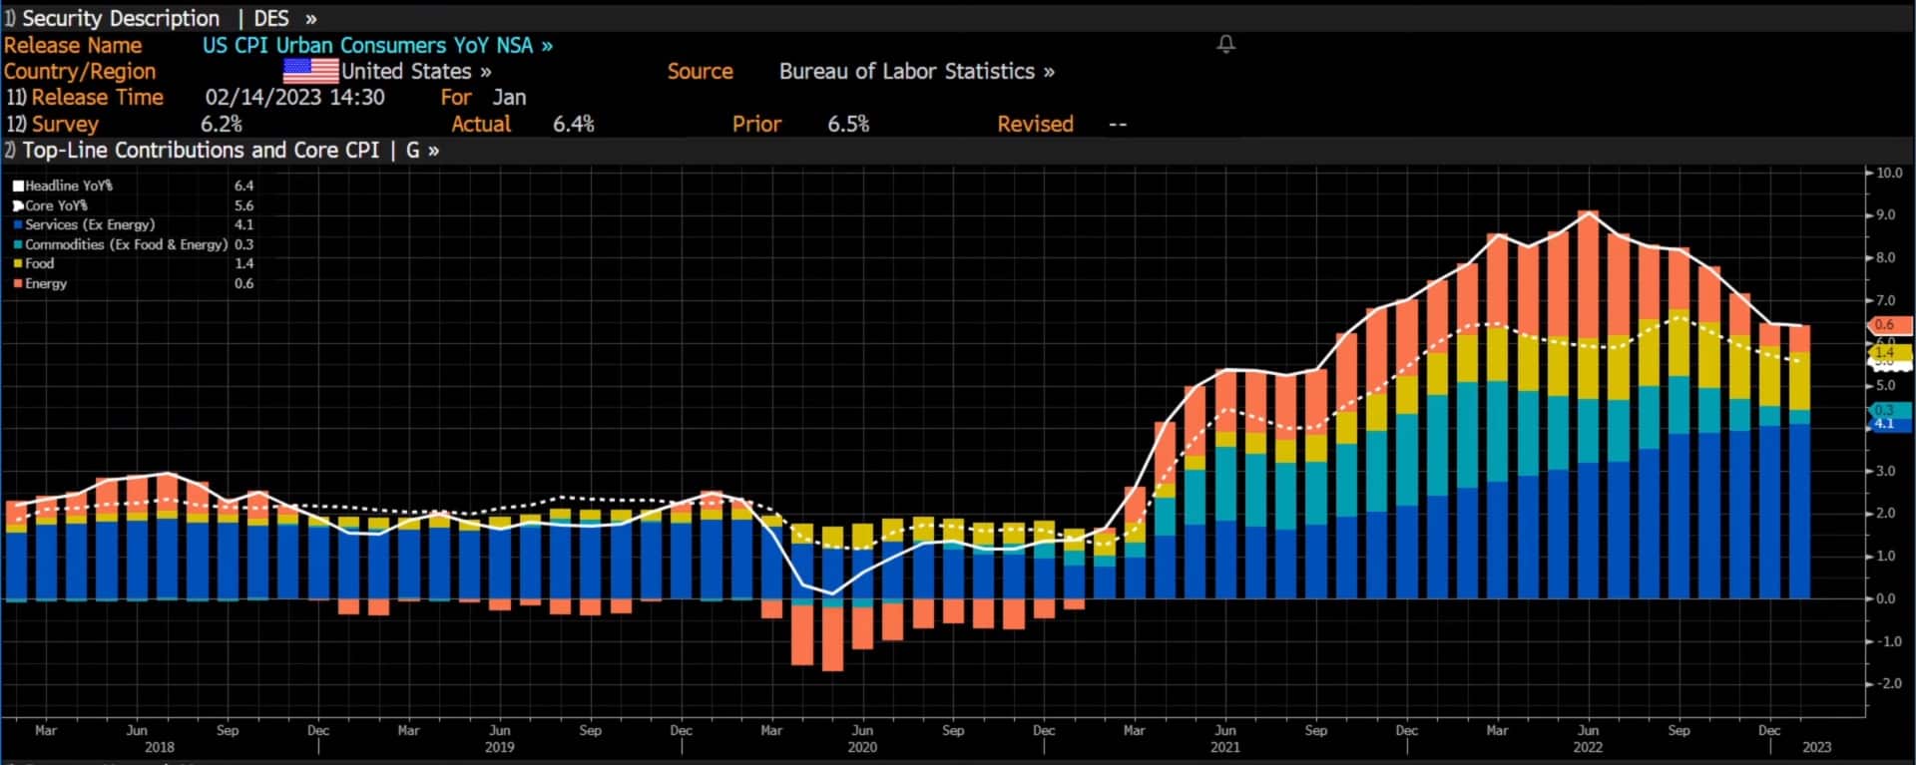Click the Core YoY% legend marker

tap(18, 205)
